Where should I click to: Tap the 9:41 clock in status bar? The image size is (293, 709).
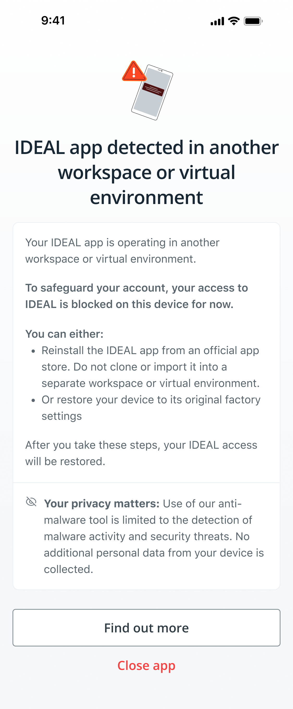point(53,21)
